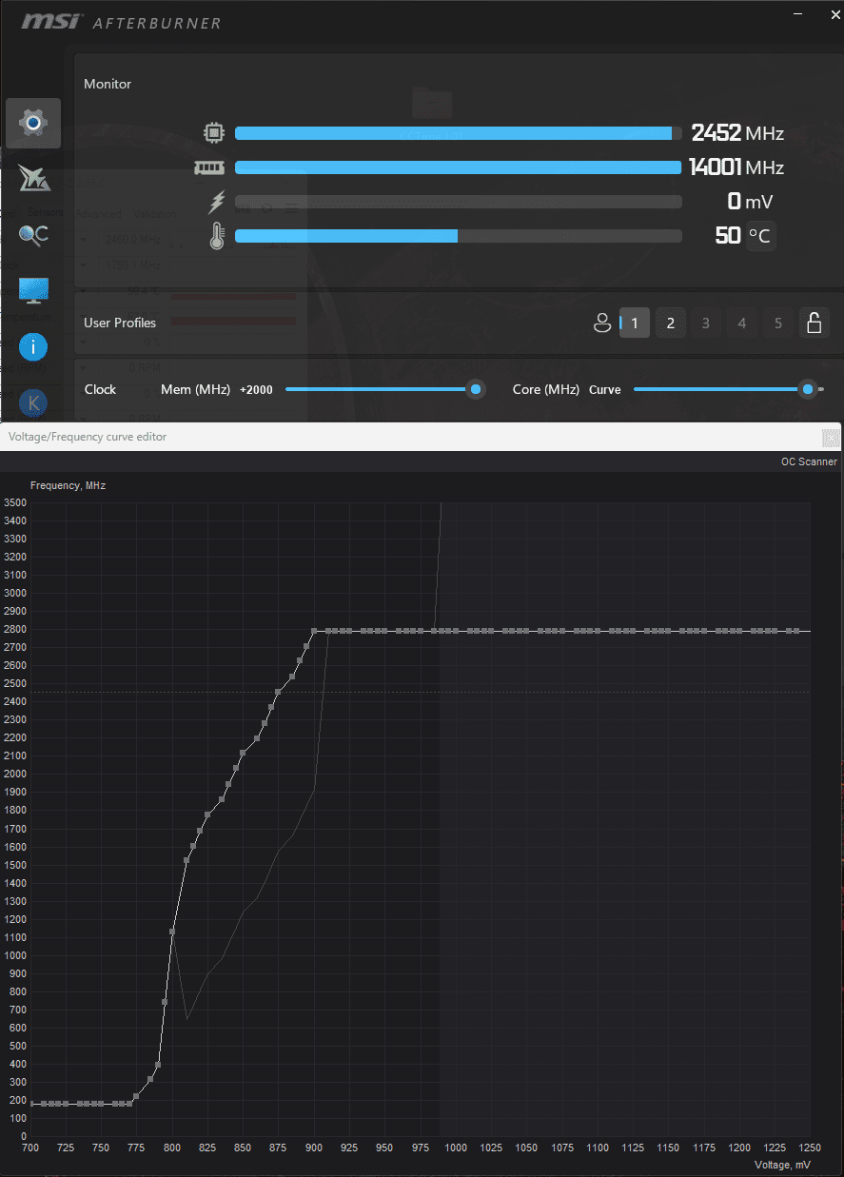Click the memory clock RAM icon
Screen dimensions: 844x1177
tap(208, 167)
